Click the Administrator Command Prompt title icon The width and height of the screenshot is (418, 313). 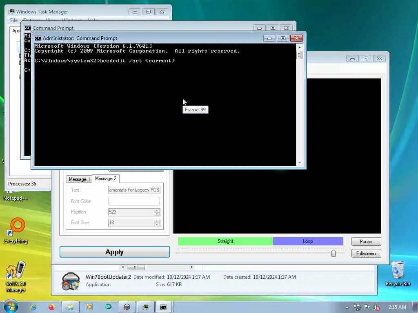(x=38, y=38)
